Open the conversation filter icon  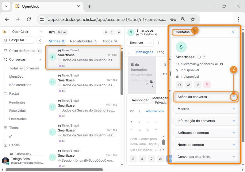106,32
